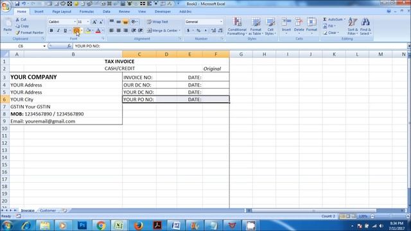Toggle Underline formatting
The width and height of the screenshot is (411, 231).
pyautogui.click(x=65, y=31)
